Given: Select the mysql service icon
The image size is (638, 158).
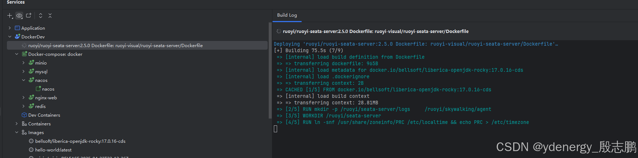Looking at the screenshot, I should point(32,71).
